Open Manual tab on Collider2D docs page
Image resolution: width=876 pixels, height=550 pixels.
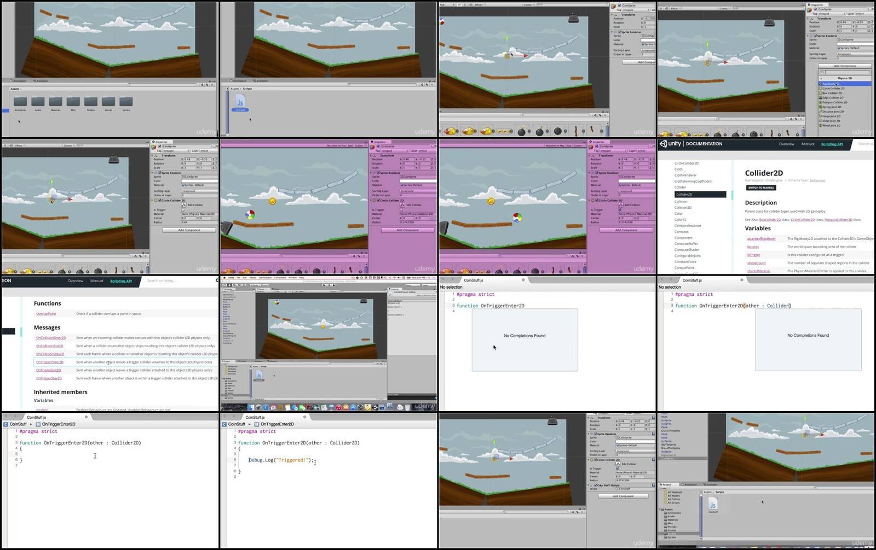[x=808, y=144]
